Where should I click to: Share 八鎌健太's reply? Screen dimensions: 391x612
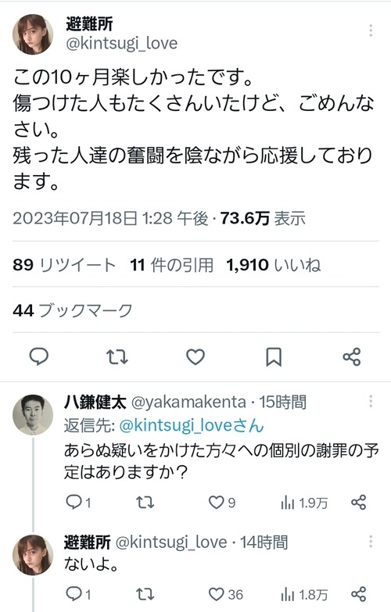click(x=359, y=503)
